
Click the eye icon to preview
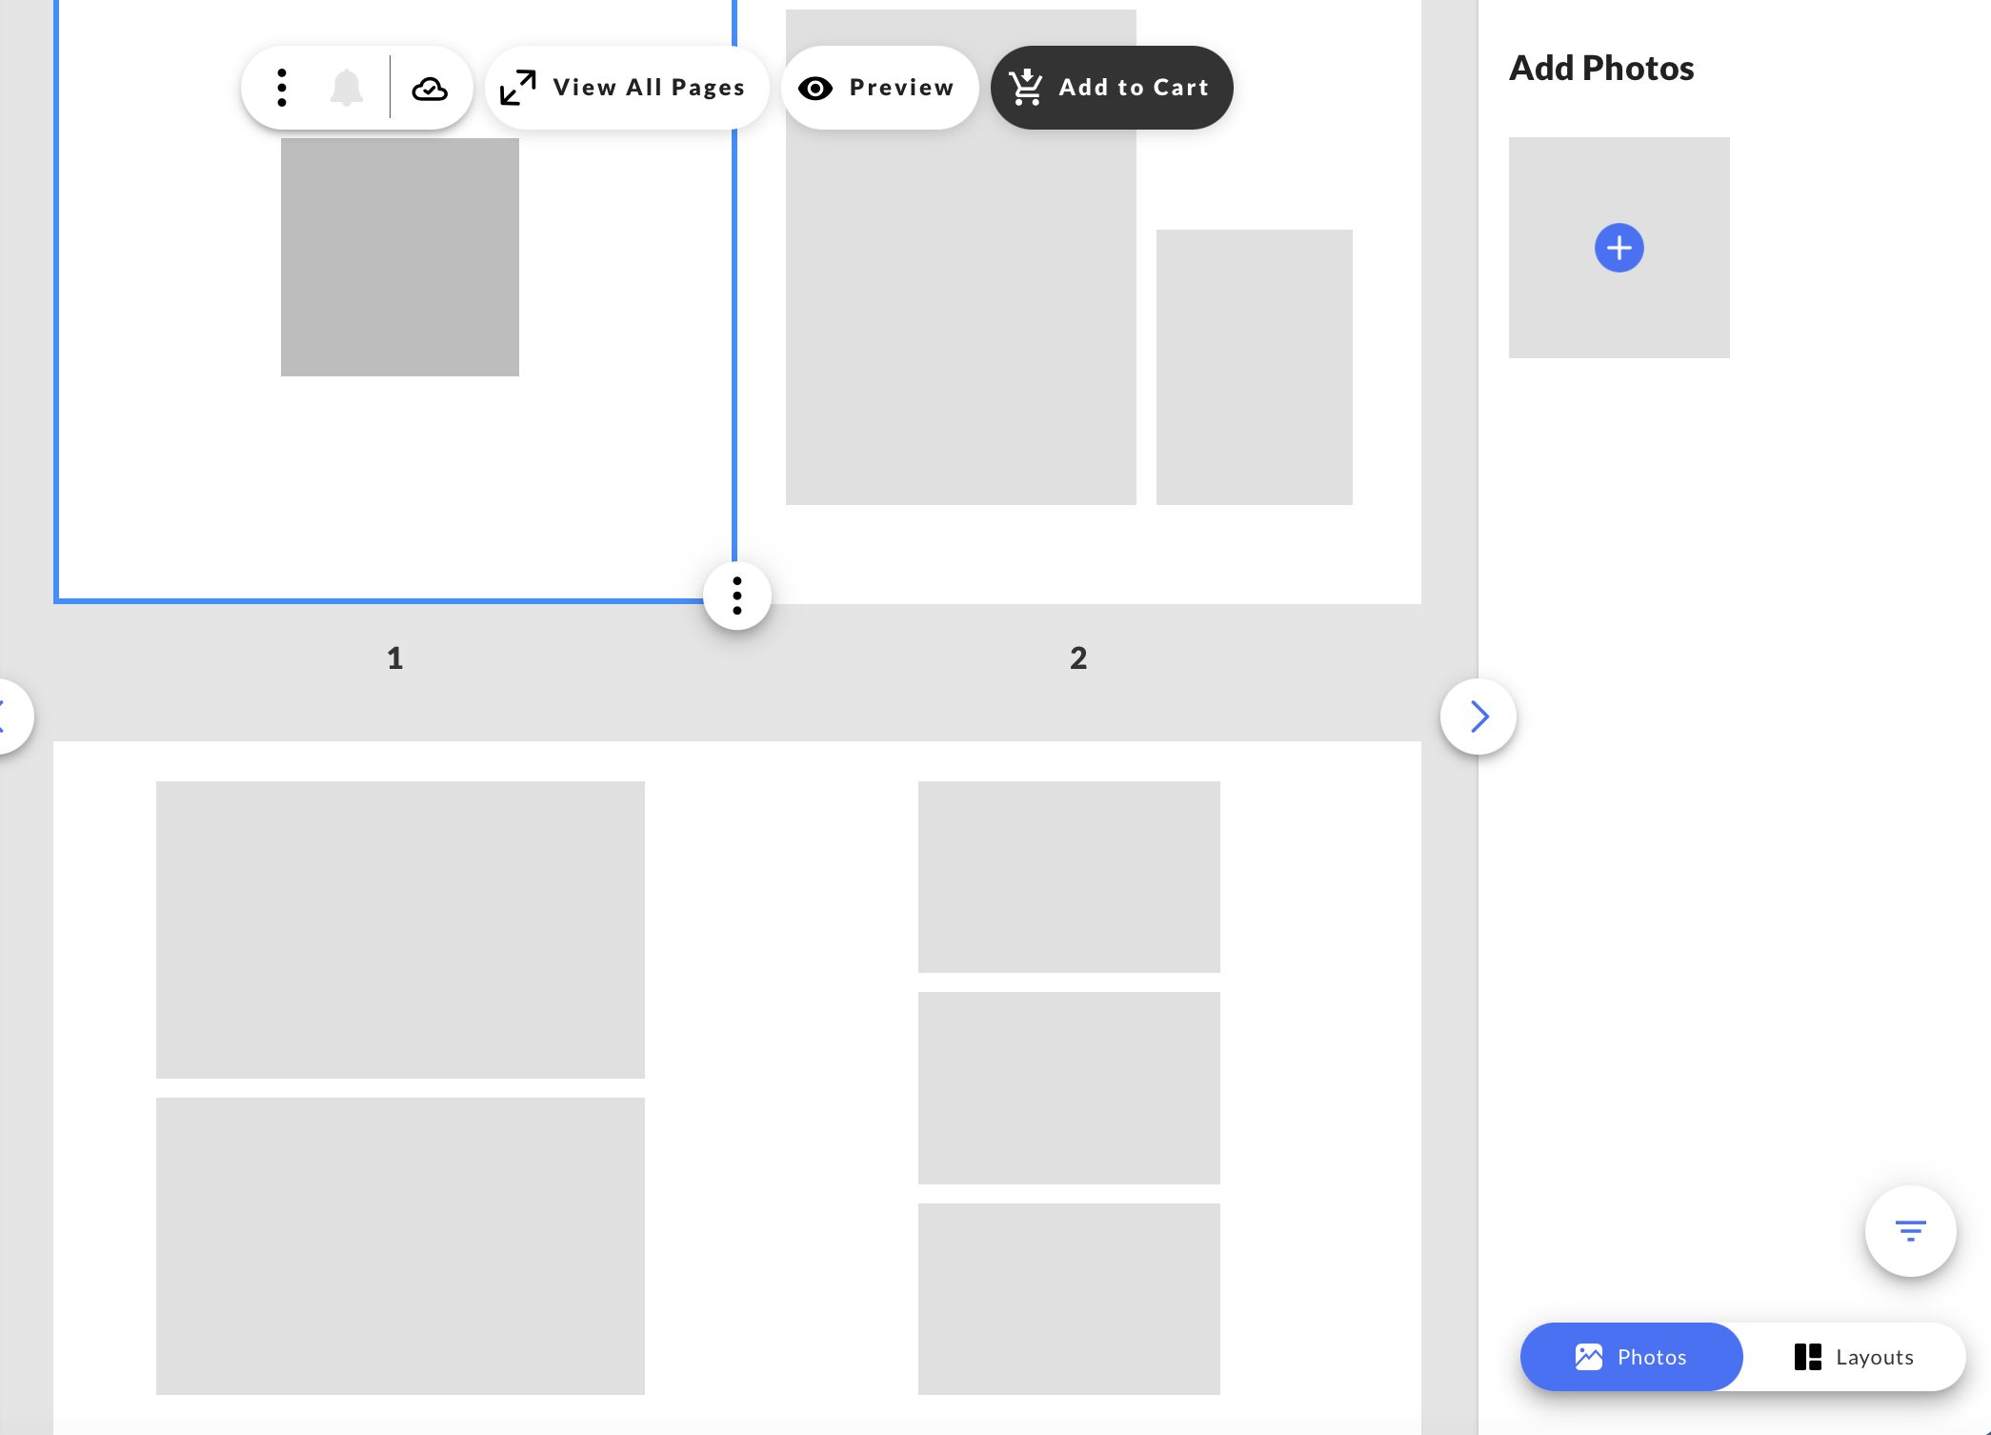pos(815,88)
